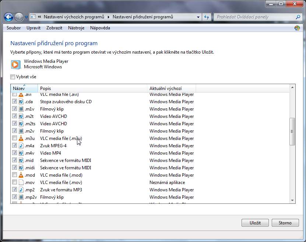Open the address bar history dropdown

point(198,17)
